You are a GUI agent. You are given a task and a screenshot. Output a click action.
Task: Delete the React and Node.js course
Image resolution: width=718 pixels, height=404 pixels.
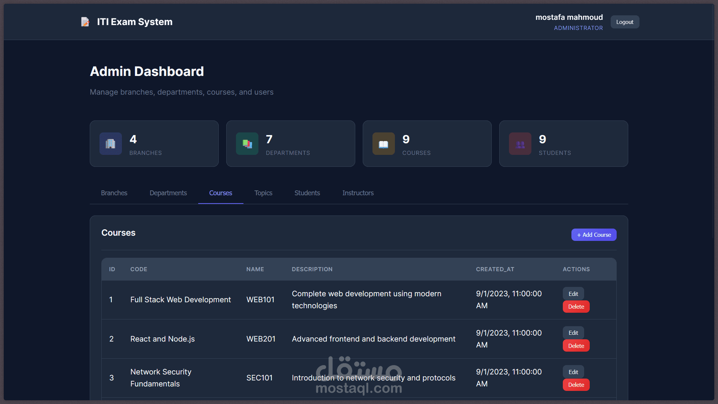click(x=576, y=346)
